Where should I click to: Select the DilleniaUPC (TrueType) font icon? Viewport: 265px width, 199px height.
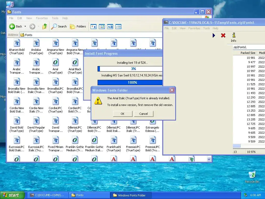[x=75, y=124]
